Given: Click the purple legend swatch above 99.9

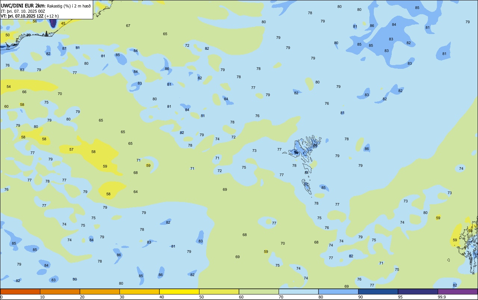Looking at the screenshot, I should click(x=457, y=291).
